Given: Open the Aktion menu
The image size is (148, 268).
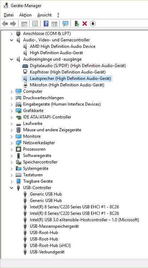Looking at the screenshot, I should [x=25, y=15].
